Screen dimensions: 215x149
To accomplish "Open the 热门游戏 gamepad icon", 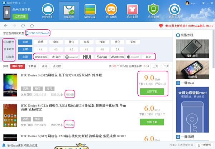I will [111, 11].
